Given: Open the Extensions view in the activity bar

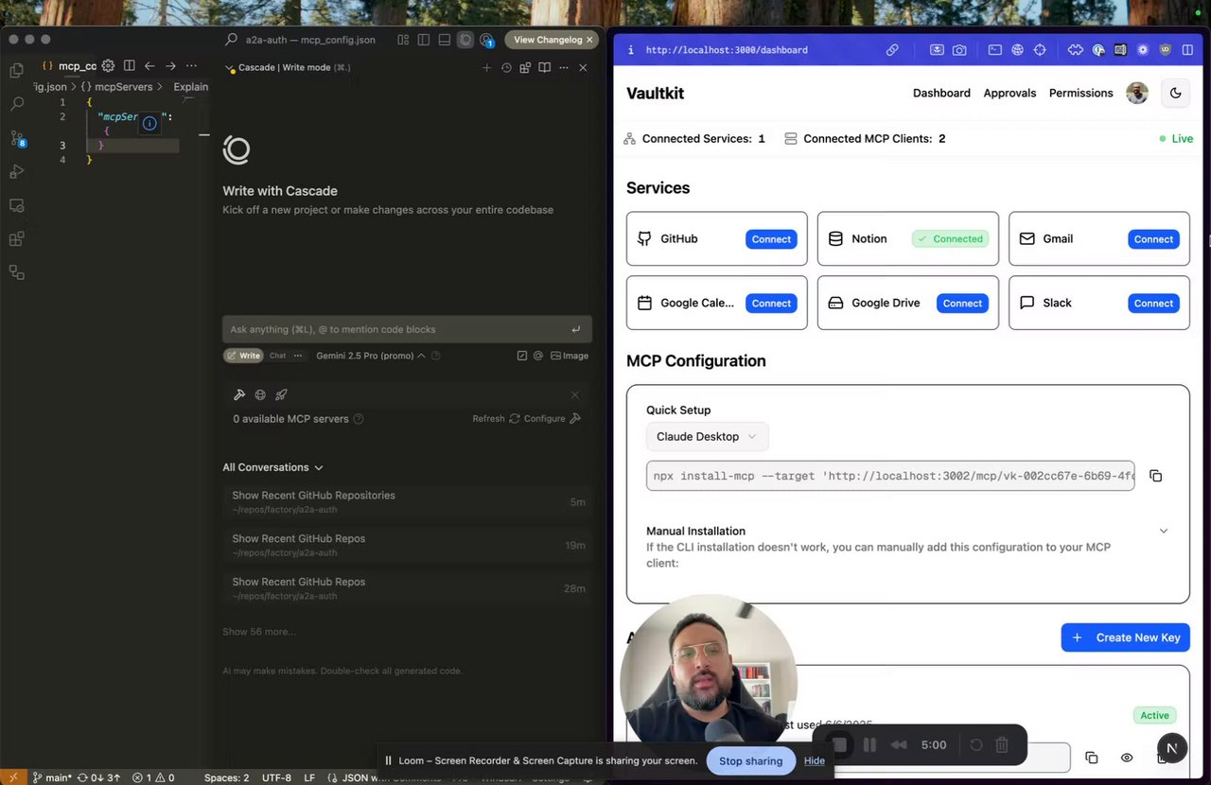Looking at the screenshot, I should pos(16,238).
